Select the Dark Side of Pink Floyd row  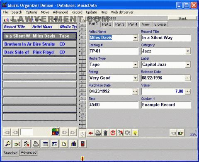(40, 52)
